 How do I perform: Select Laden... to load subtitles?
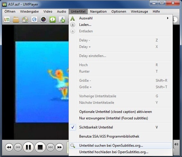click(x=120, y=25)
